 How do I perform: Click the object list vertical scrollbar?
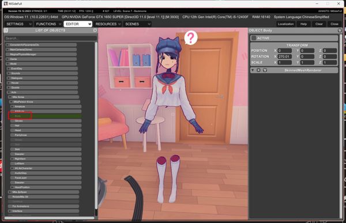(96, 126)
